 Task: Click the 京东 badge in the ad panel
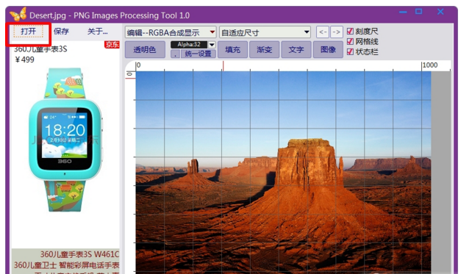tap(112, 45)
